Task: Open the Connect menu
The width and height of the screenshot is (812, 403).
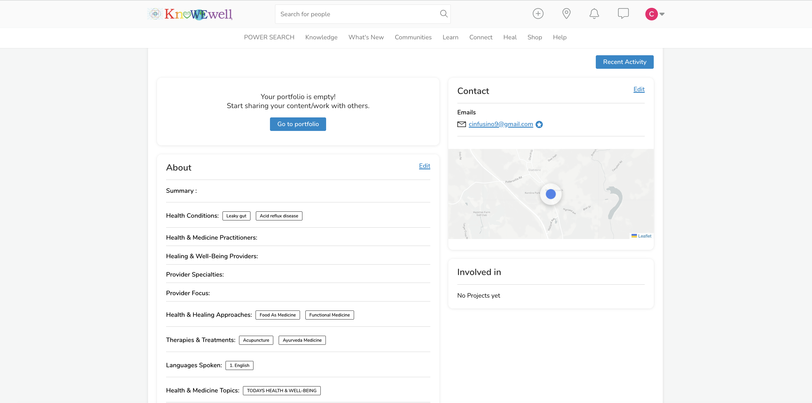Action: 481,37
